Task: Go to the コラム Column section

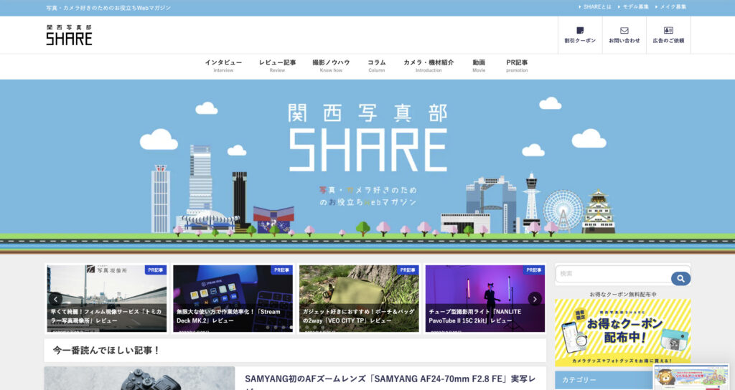Action: [x=377, y=65]
